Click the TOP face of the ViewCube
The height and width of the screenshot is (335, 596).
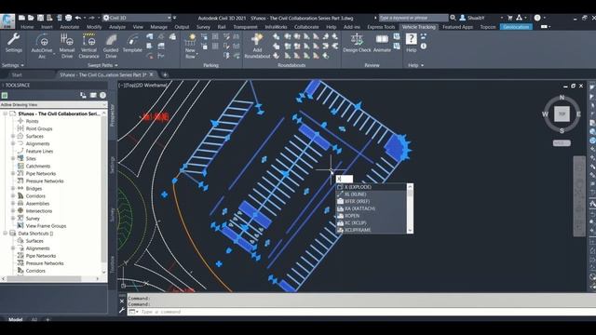click(x=562, y=114)
